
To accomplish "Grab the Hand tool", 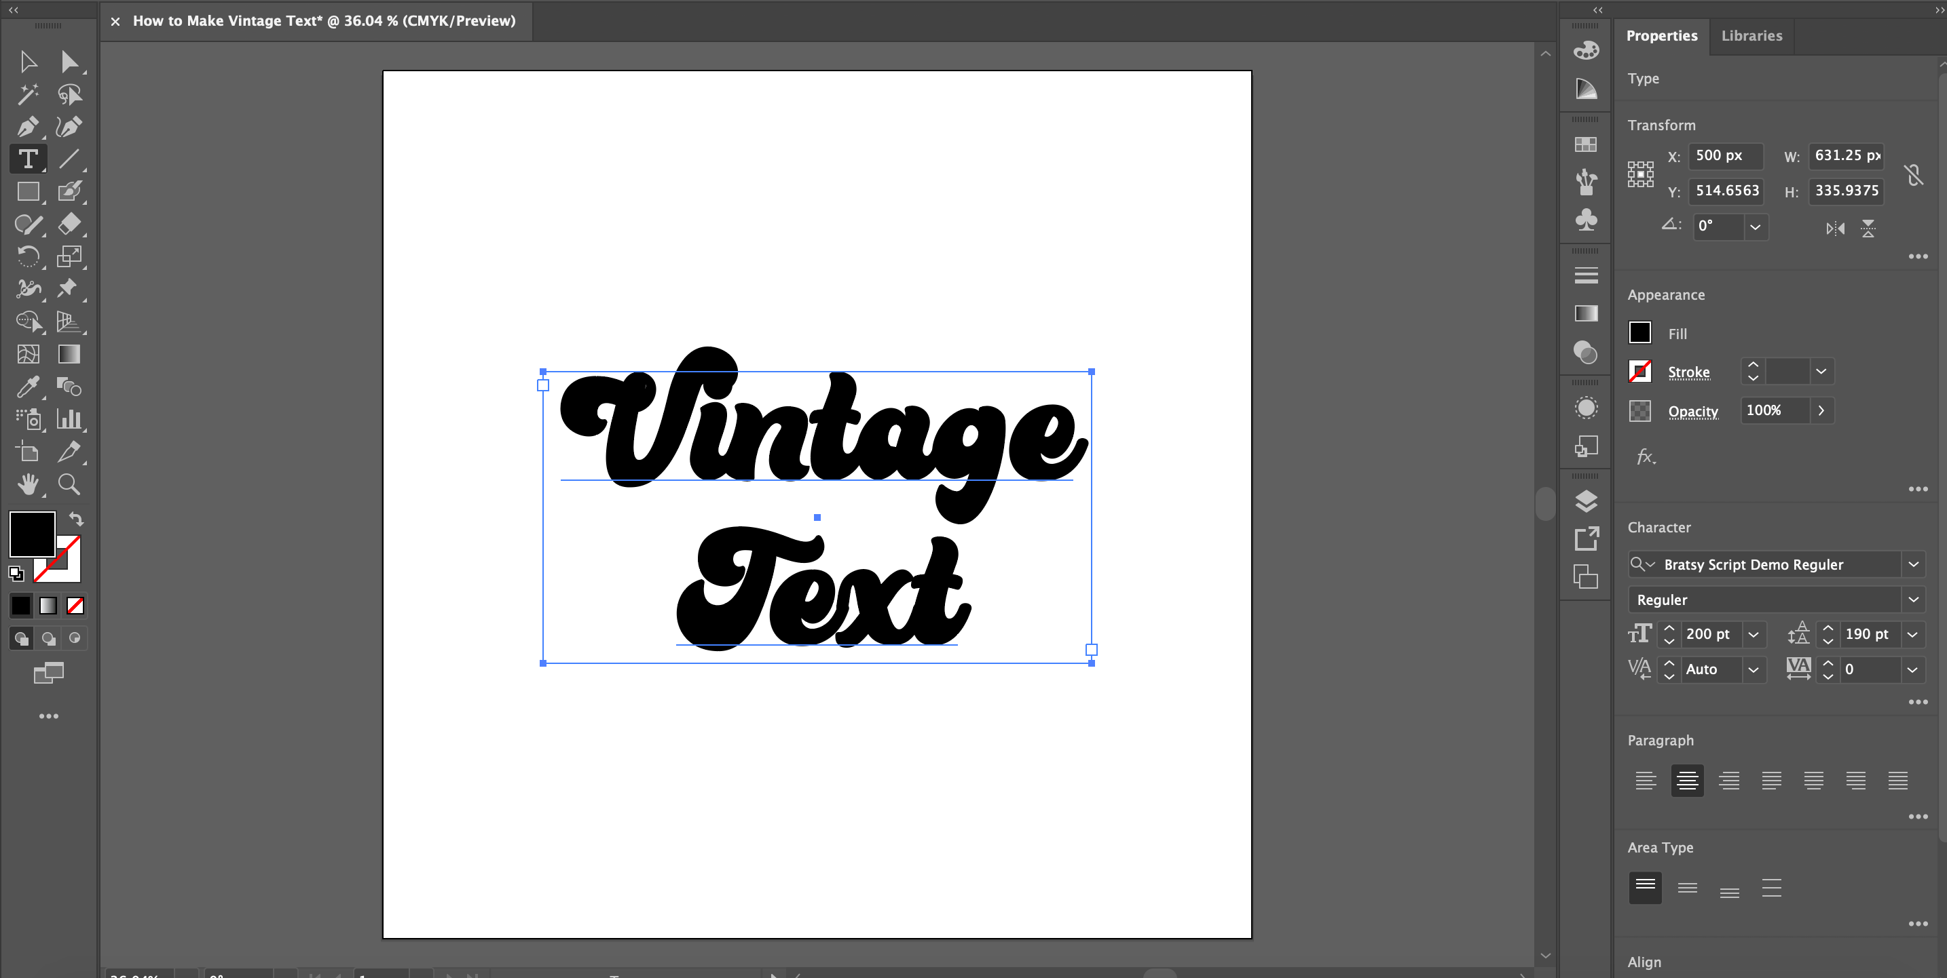I will (x=29, y=484).
